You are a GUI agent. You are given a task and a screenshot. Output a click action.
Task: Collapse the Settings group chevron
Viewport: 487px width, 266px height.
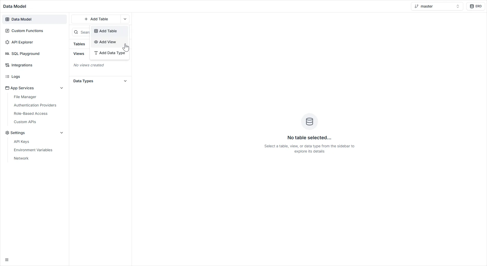pos(62,133)
